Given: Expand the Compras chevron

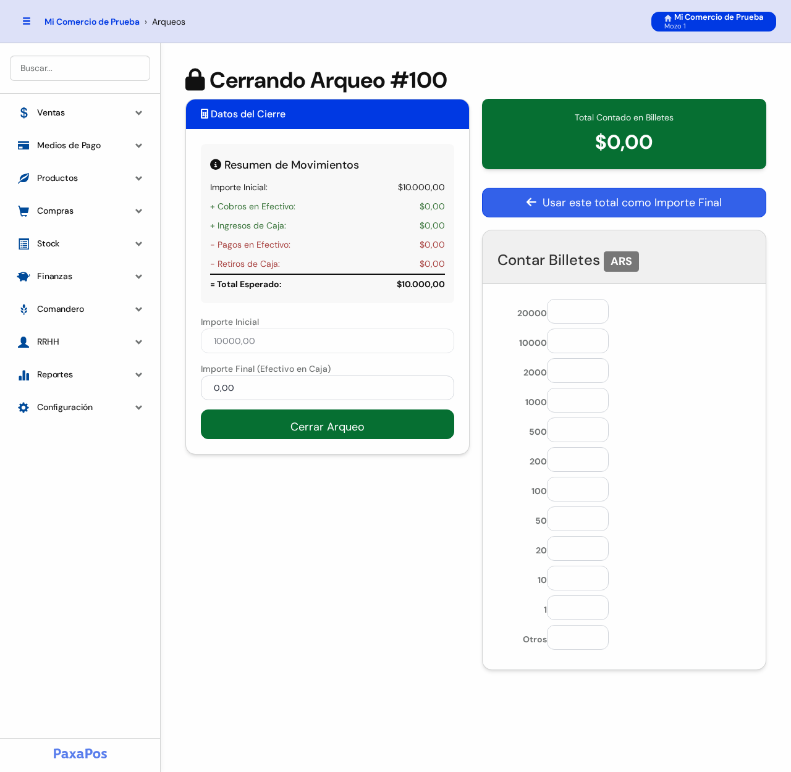Looking at the screenshot, I should [x=139, y=211].
